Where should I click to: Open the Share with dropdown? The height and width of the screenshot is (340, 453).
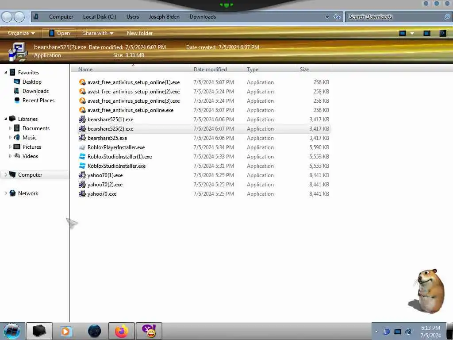tap(98, 33)
